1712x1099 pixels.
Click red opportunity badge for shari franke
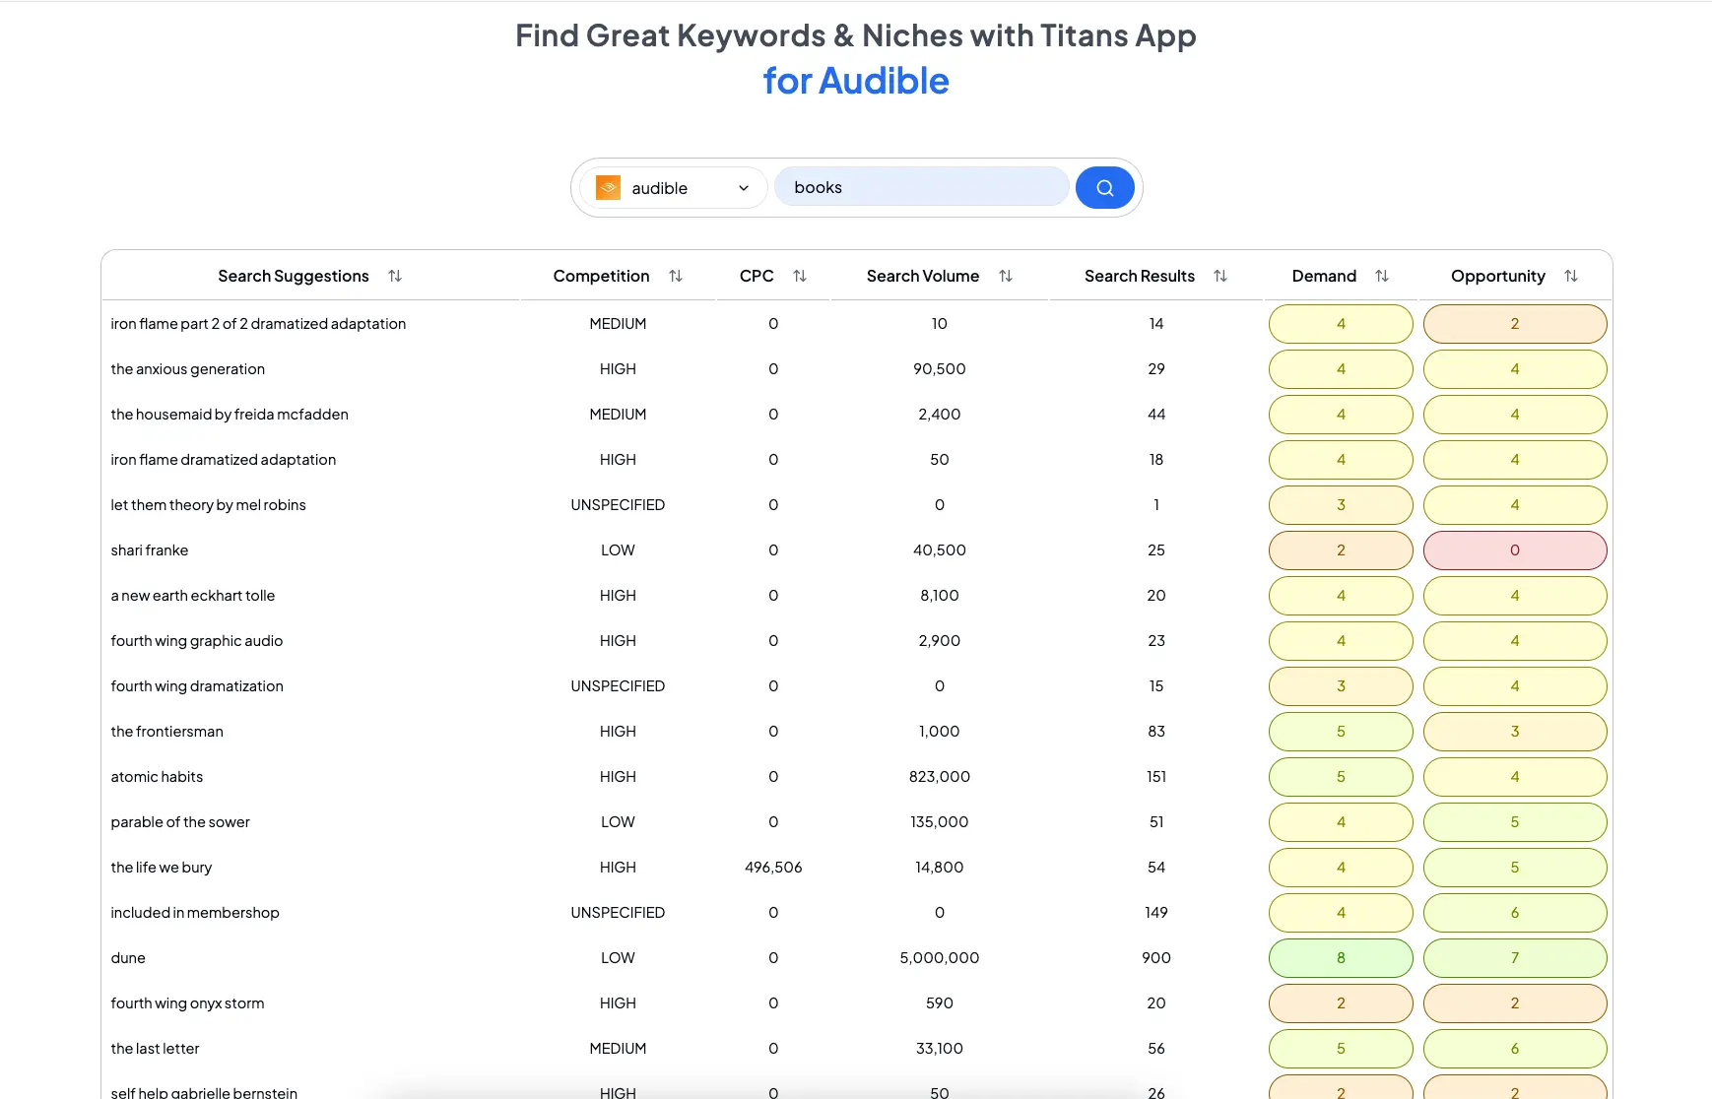(x=1514, y=550)
